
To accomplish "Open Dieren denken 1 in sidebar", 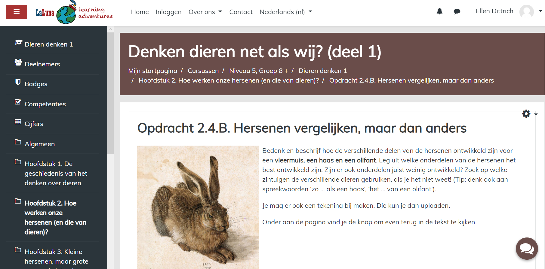I will [x=49, y=44].
